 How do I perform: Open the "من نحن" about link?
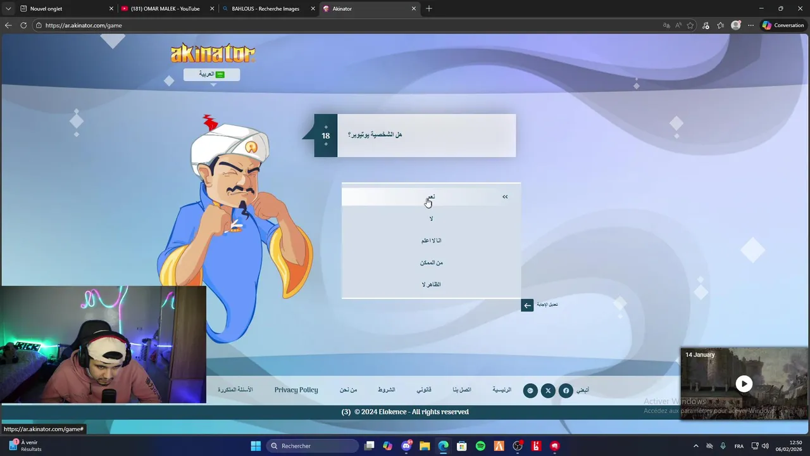click(348, 390)
